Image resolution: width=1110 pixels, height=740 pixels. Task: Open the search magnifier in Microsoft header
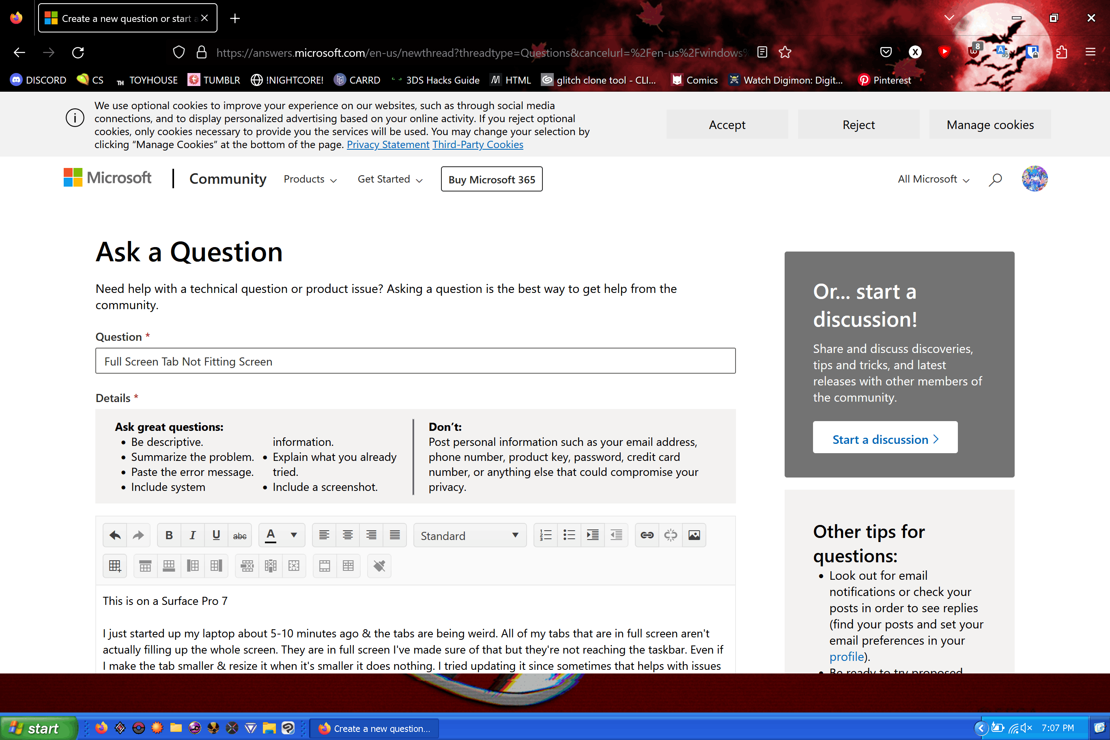(x=995, y=179)
